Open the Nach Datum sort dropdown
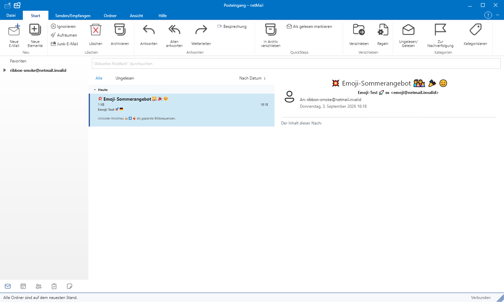 coord(250,78)
